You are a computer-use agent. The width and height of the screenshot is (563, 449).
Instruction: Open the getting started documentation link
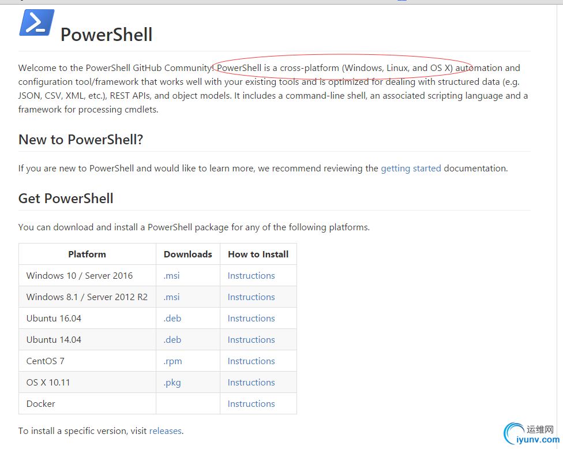pos(411,169)
